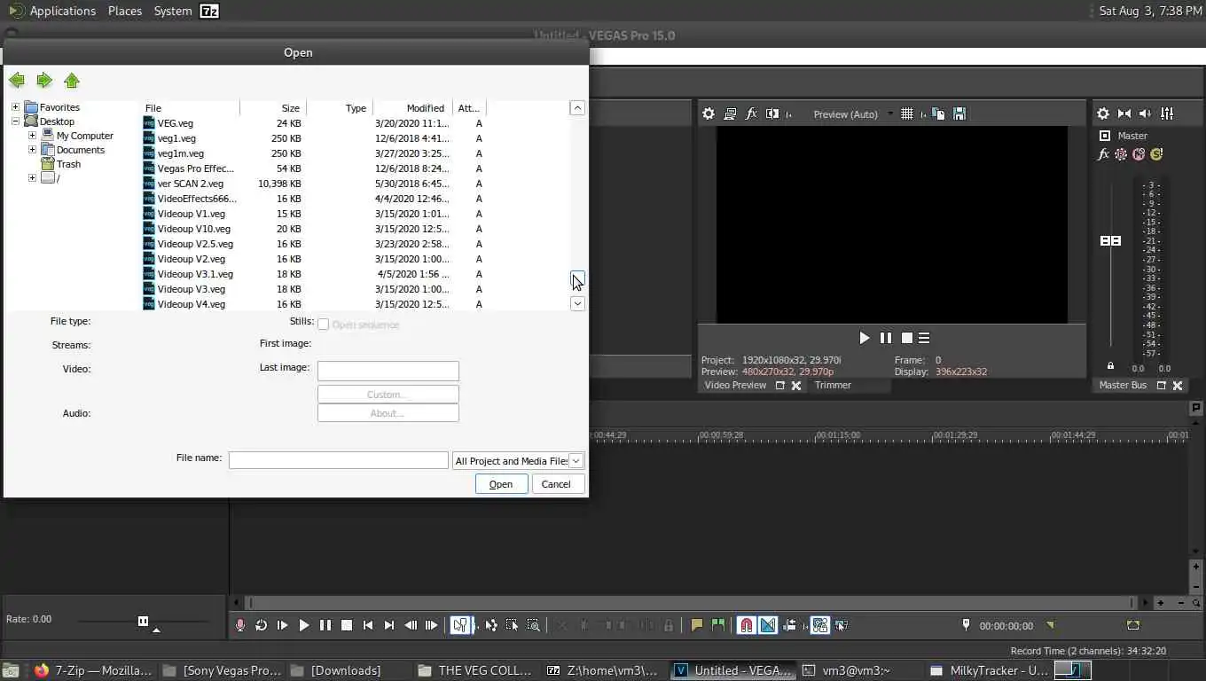Switch to Trimmer tab
The height and width of the screenshot is (681, 1206).
[x=833, y=385]
